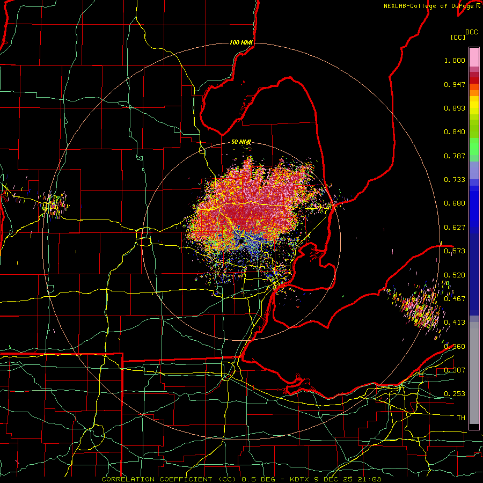
Task: Click the 0.413 colorbar value
Action: tap(455, 323)
